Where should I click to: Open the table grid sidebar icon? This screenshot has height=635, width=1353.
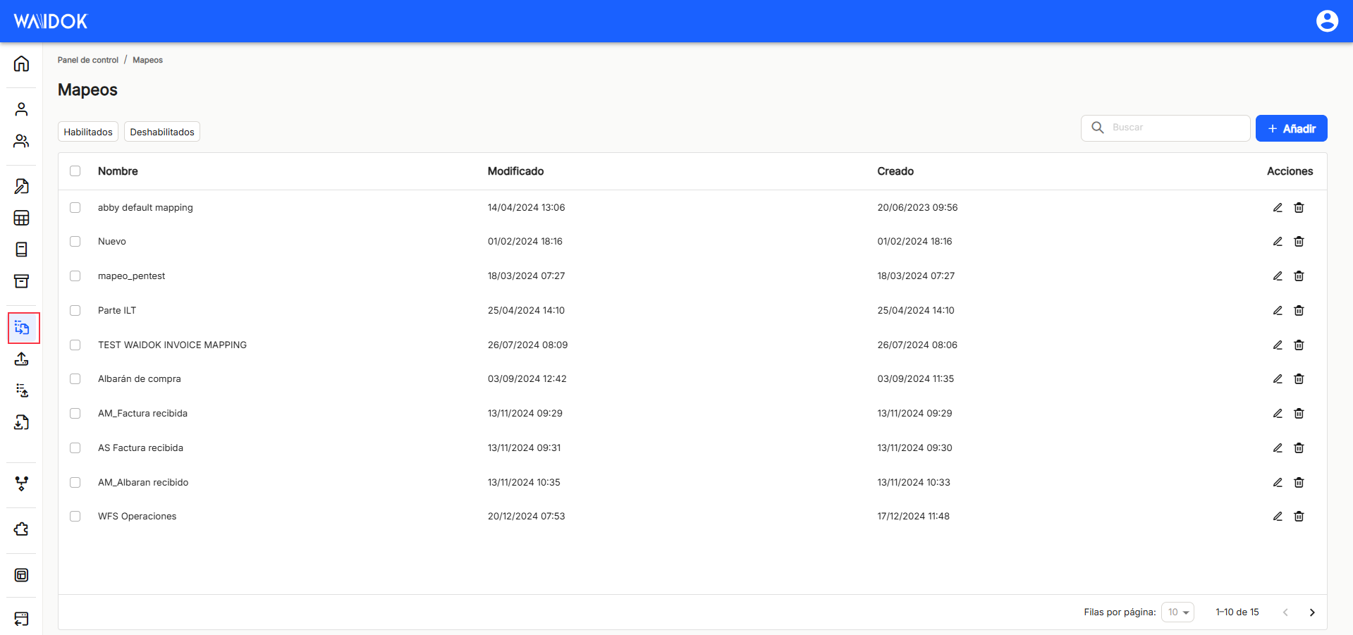point(21,218)
